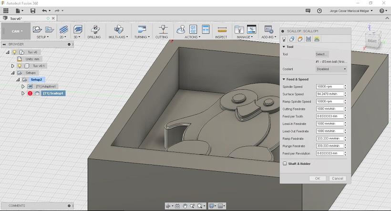Click the Inspect measure ruler icon

point(222,30)
